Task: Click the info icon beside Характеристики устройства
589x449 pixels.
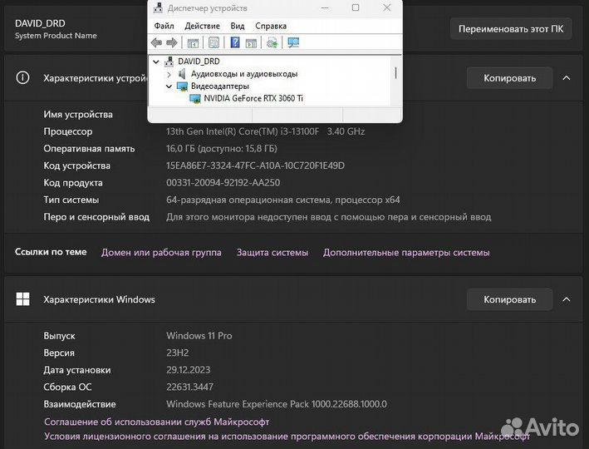Action: coord(22,78)
